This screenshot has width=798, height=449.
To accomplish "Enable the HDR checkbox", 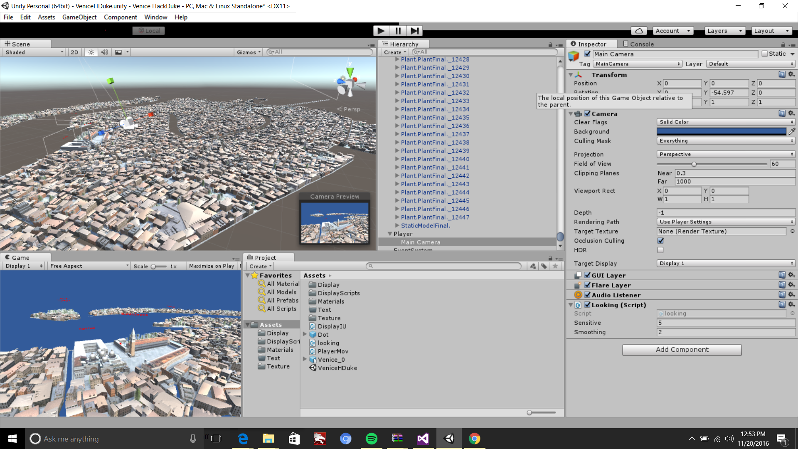I will (660, 250).
